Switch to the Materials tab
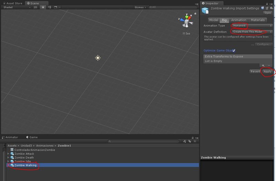Viewport: 276px width, 181px height. pyautogui.click(x=258, y=20)
